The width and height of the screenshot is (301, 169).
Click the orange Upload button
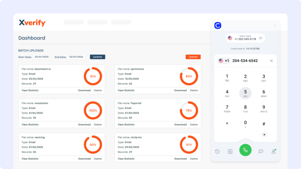pos(193,57)
